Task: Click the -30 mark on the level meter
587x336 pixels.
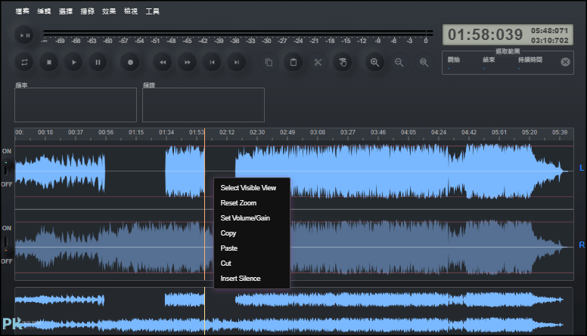Action: [x=266, y=41]
